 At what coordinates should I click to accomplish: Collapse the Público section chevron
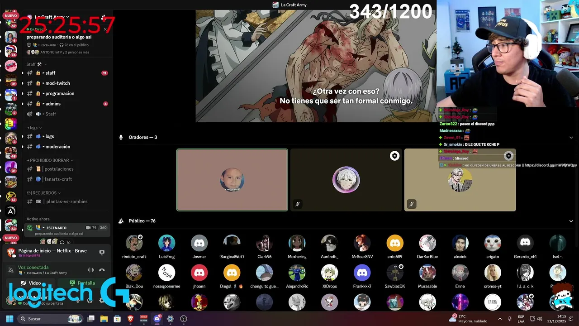click(571, 221)
